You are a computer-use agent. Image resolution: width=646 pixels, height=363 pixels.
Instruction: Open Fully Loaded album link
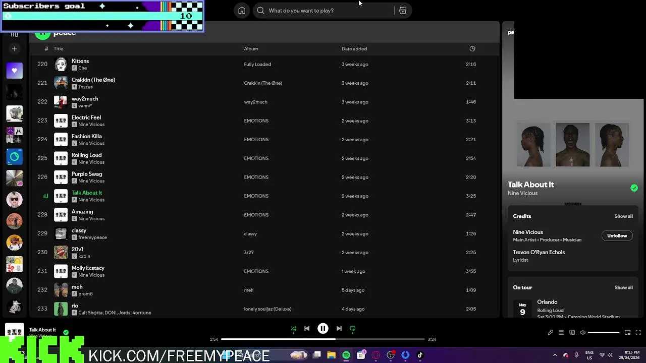[257, 65]
